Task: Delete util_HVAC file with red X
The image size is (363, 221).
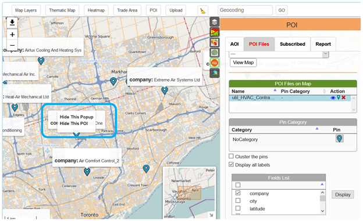Action: (x=344, y=97)
